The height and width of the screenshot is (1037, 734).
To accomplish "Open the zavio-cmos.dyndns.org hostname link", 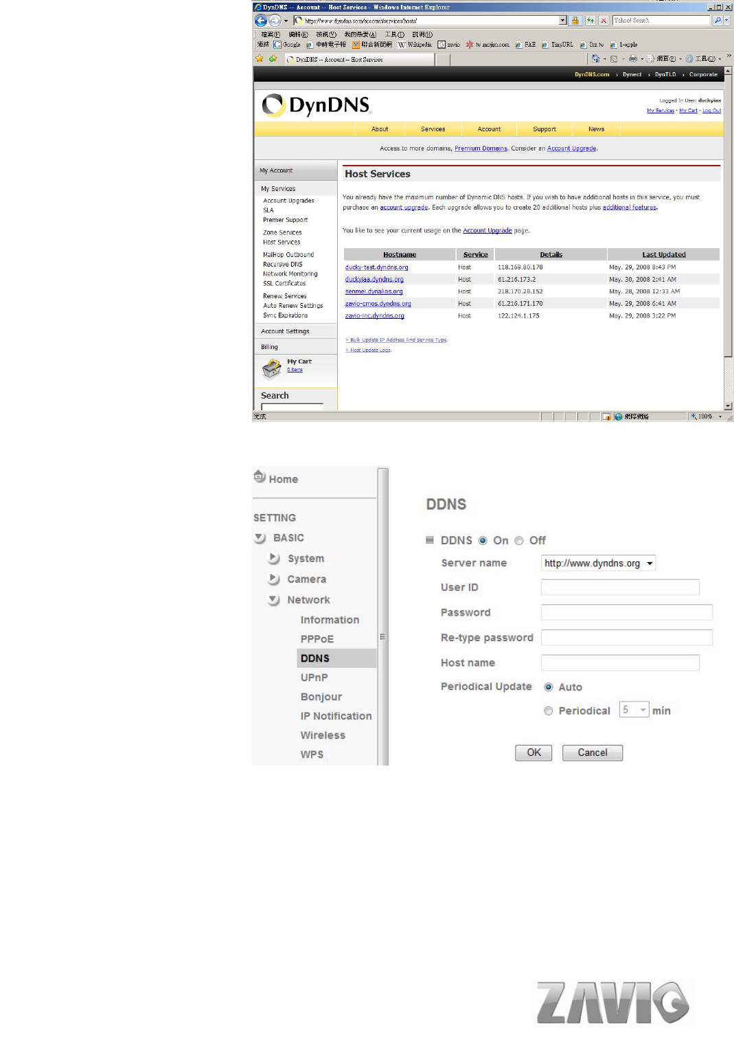I will [x=378, y=304].
